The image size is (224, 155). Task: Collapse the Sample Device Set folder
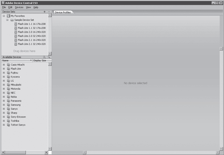pyautogui.click(x=7, y=20)
